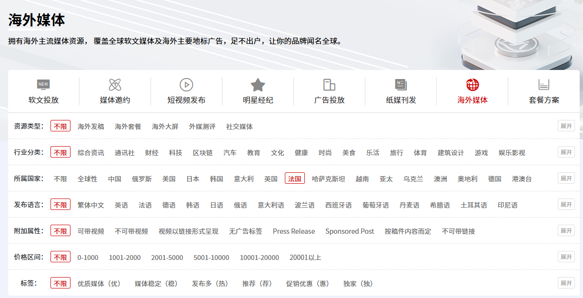Choose 法国 in the 所属国家 filter
This screenshot has width=583, height=298.
pos(295,179)
